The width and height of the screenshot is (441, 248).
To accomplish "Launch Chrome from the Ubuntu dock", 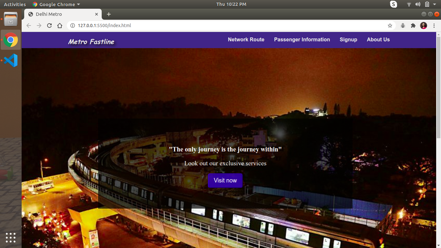I will point(11,40).
